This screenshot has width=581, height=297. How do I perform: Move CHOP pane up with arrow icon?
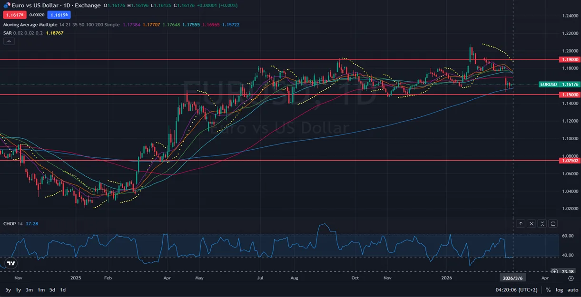pos(521,223)
